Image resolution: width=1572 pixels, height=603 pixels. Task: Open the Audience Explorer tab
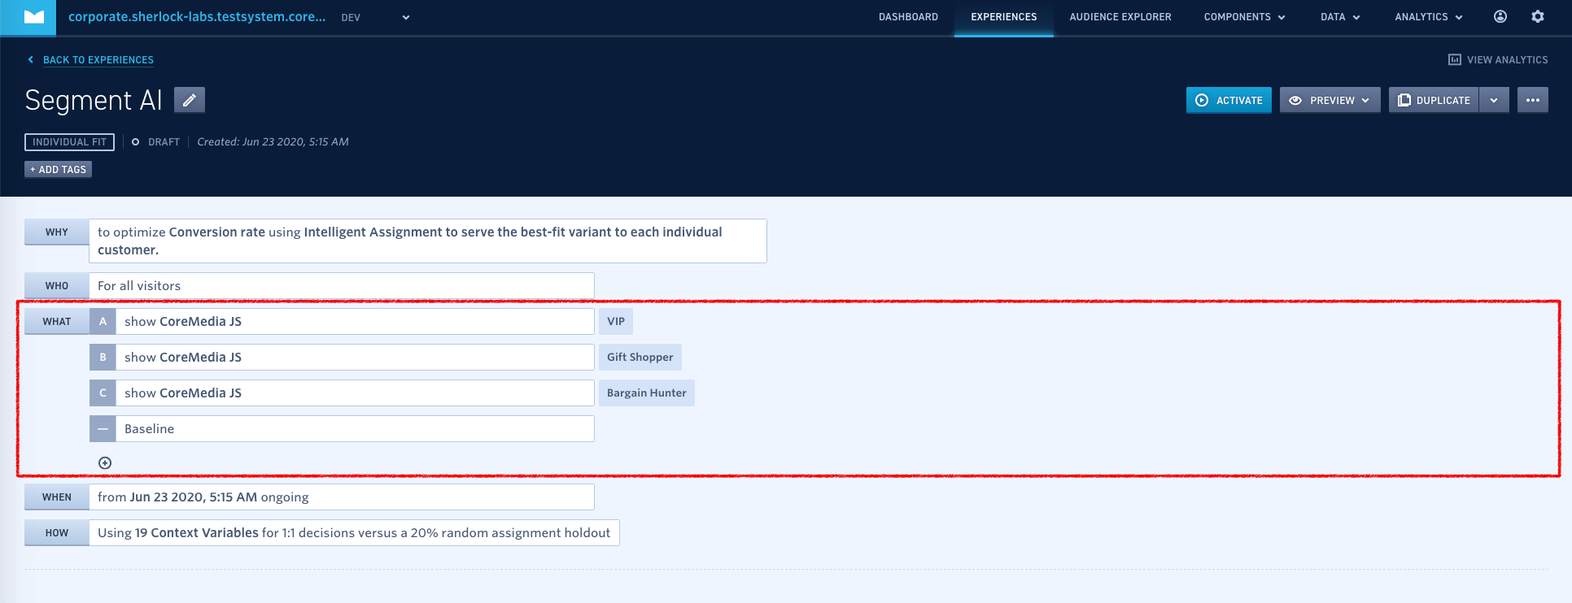coord(1120,17)
